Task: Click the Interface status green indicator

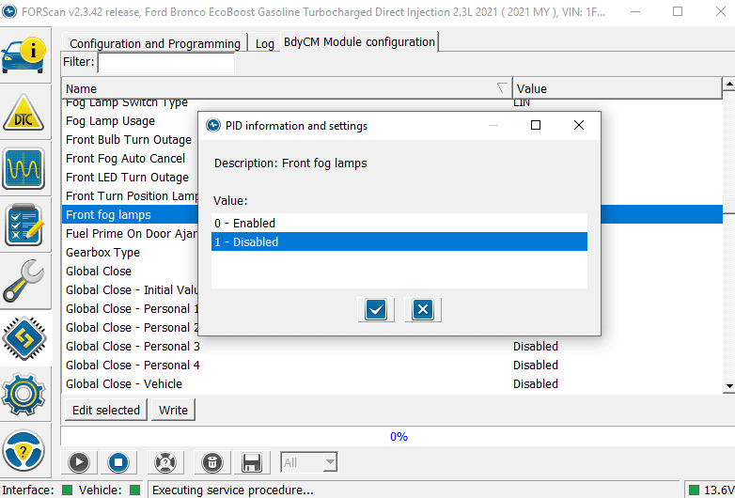Action: [67, 490]
